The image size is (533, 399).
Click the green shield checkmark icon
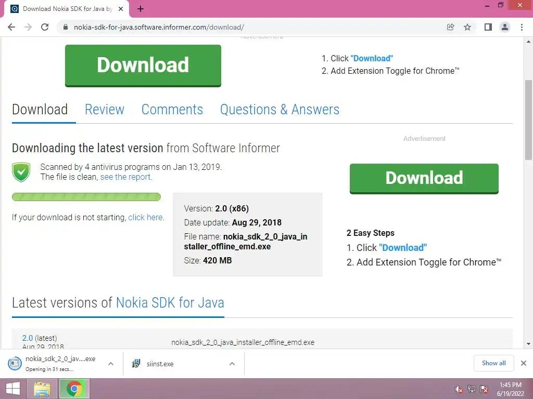(x=21, y=172)
